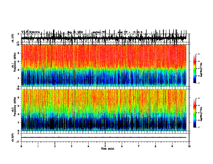
Task: Click time axis tick label "7"
Action: pyautogui.click(x=139, y=146)
